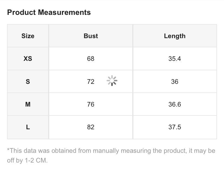Click bust value 82
The height and width of the screenshot is (172, 224).
[x=91, y=127]
